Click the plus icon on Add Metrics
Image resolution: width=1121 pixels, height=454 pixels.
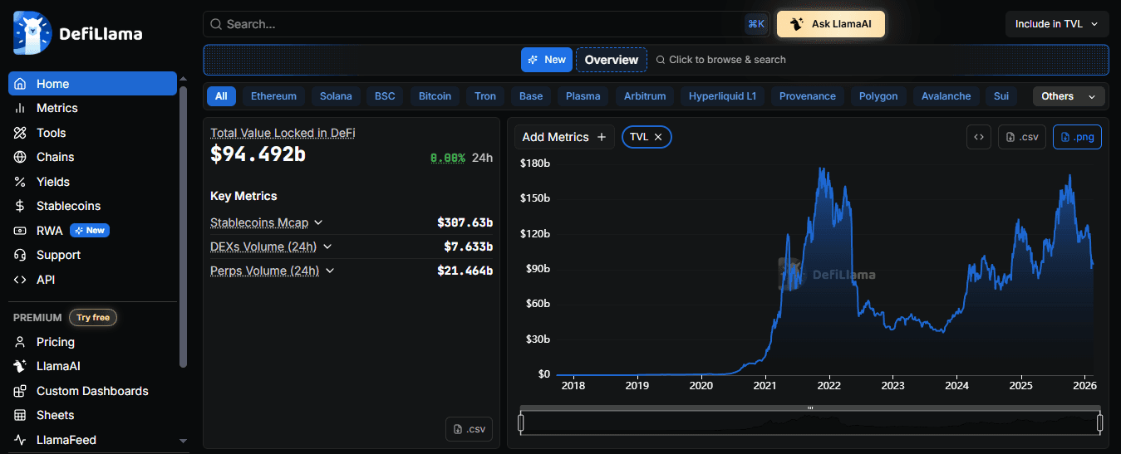point(602,137)
